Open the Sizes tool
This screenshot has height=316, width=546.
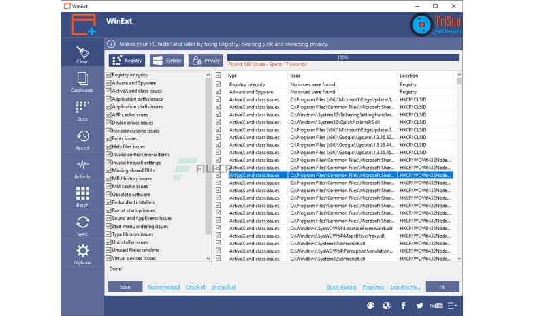(82, 111)
